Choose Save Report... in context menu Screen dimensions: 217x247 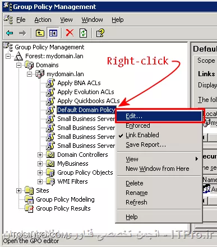click(146, 145)
